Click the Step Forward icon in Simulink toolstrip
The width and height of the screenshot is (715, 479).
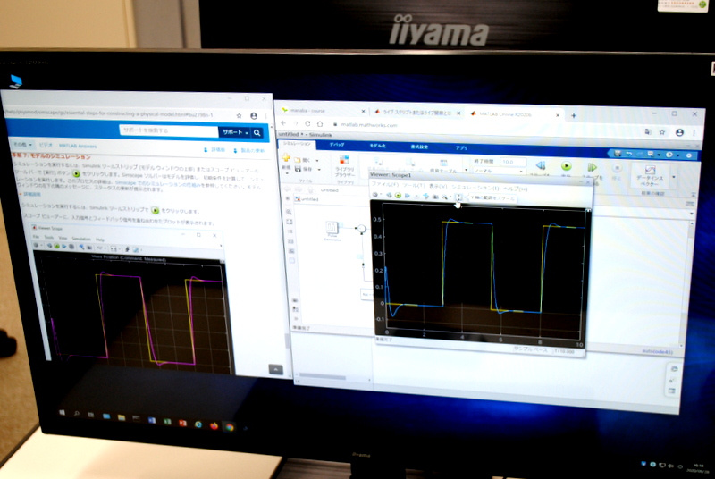pyautogui.click(x=592, y=167)
